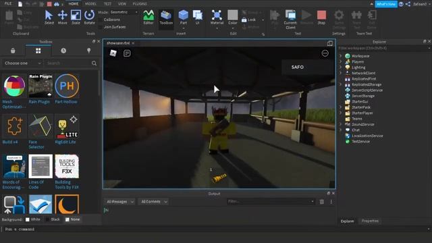432x243 pixels.
Task: Open the RigEdit Lite plugin
Action: (x=67, y=126)
